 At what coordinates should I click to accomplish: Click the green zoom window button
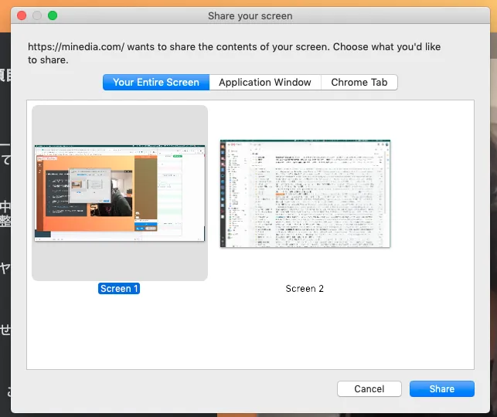pos(53,15)
